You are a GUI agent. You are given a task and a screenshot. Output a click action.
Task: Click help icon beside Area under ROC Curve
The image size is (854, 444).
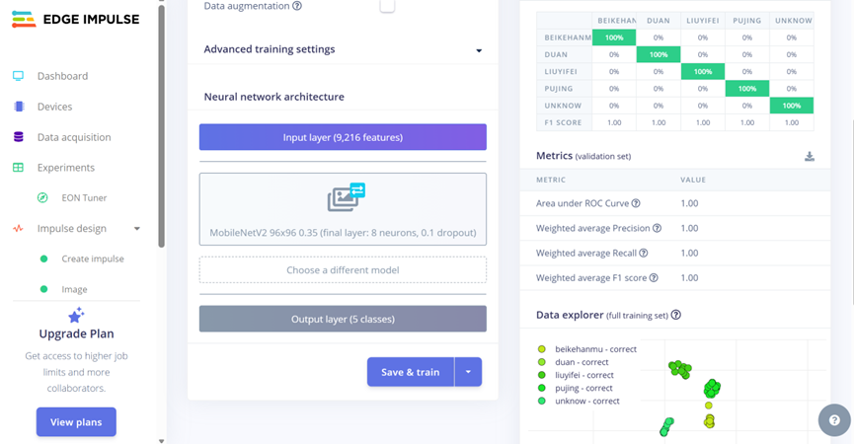click(636, 203)
